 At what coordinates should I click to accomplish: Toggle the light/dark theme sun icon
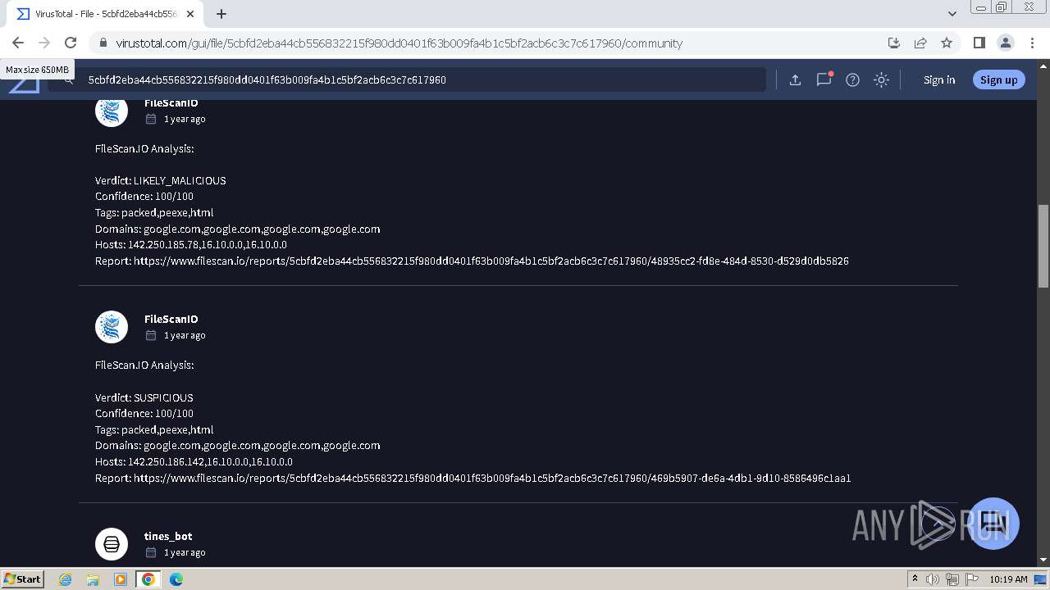pyautogui.click(x=881, y=79)
